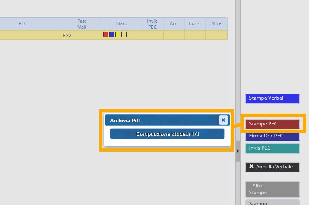Click the Stampe PEC button
This screenshot has width=309, height=205.
point(272,124)
